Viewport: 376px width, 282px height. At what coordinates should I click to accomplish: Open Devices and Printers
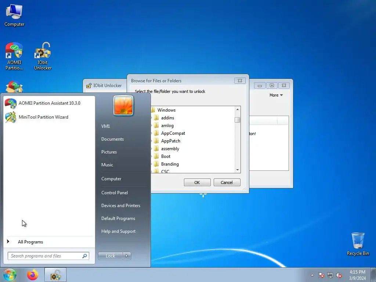point(120,206)
